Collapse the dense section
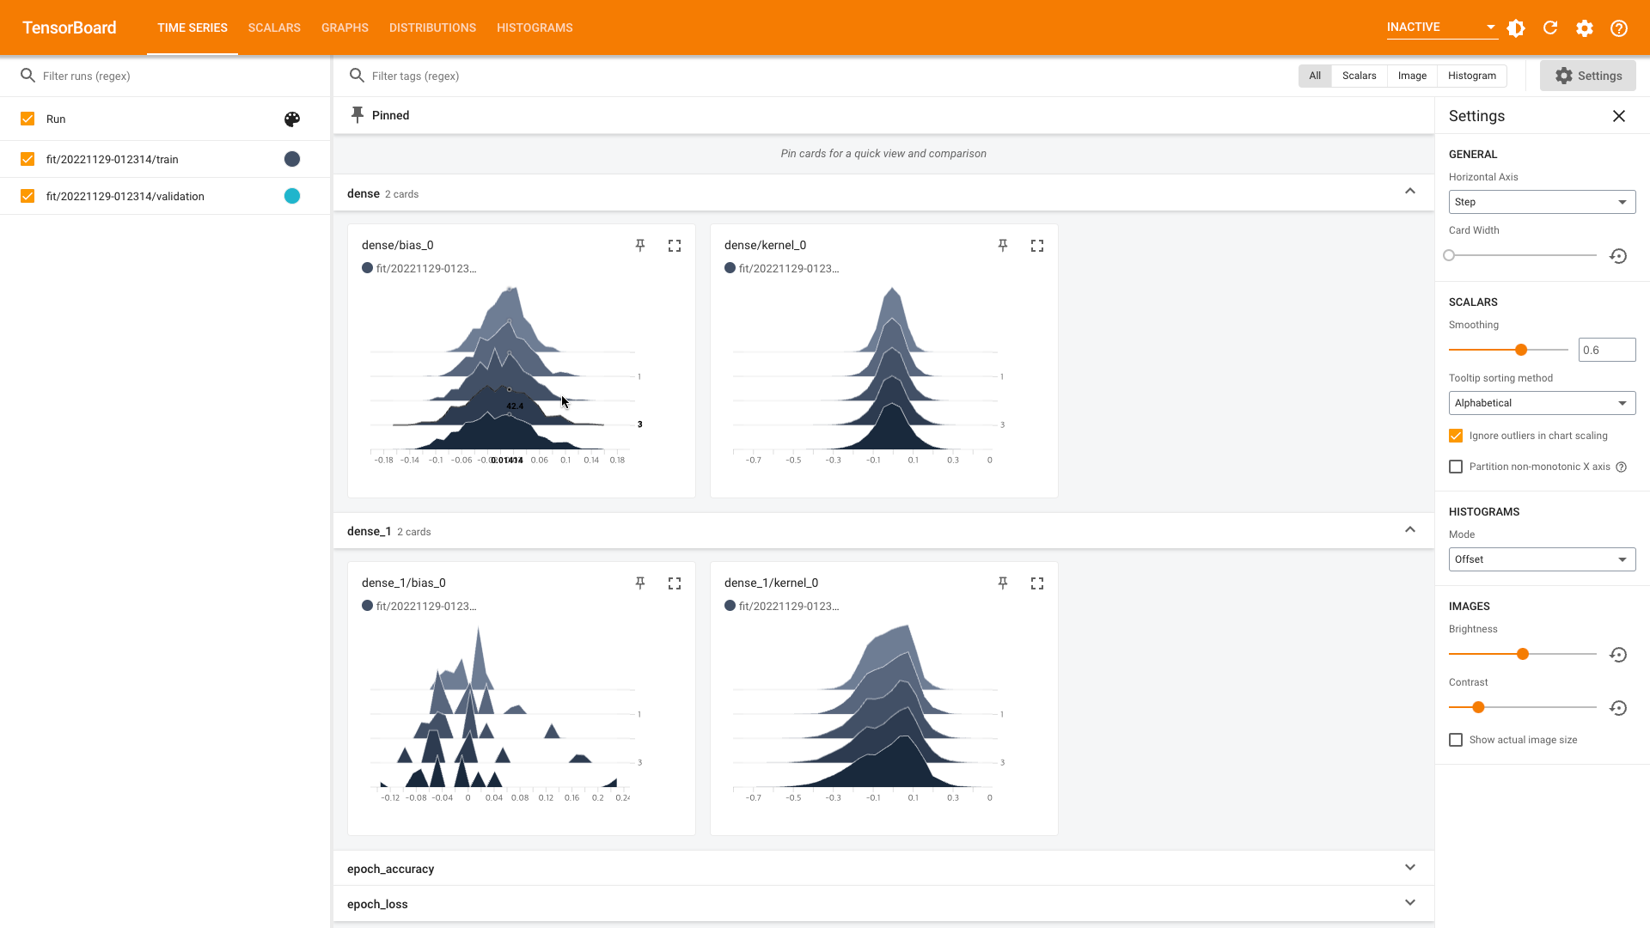Image resolution: width=1650 pixels, height=928 pixels. coord(1410,192)
